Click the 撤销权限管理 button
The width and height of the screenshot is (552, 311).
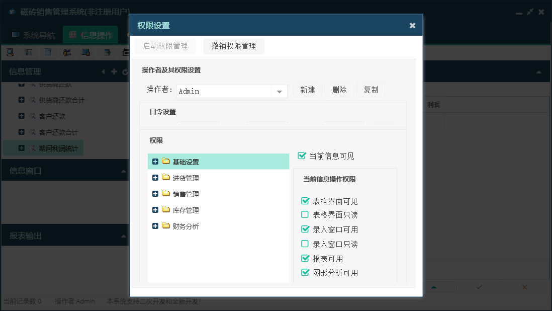click(x=234, y=46)
